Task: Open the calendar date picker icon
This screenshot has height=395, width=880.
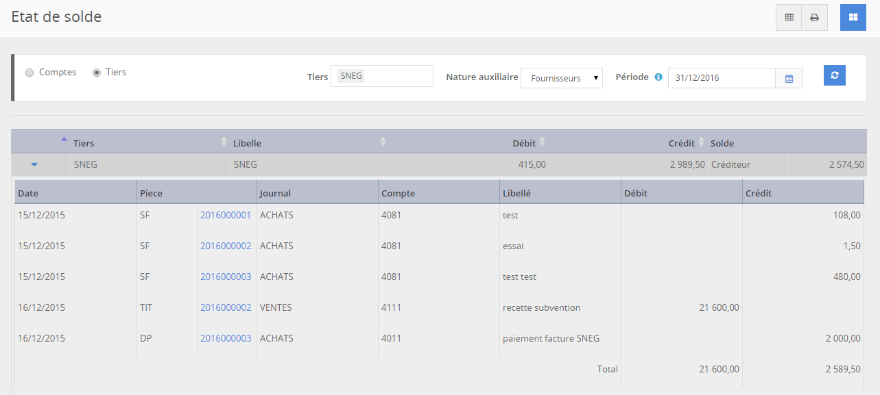Action: tap(789, 79)
